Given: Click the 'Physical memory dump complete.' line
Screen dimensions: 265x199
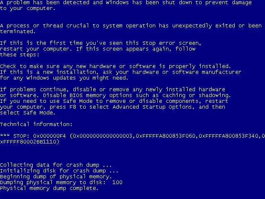Looking at the screenshot, I should click(x=49, y=188).
